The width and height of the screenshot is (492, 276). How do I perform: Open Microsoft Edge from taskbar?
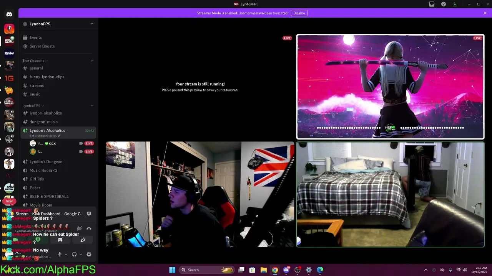point(320,270)
